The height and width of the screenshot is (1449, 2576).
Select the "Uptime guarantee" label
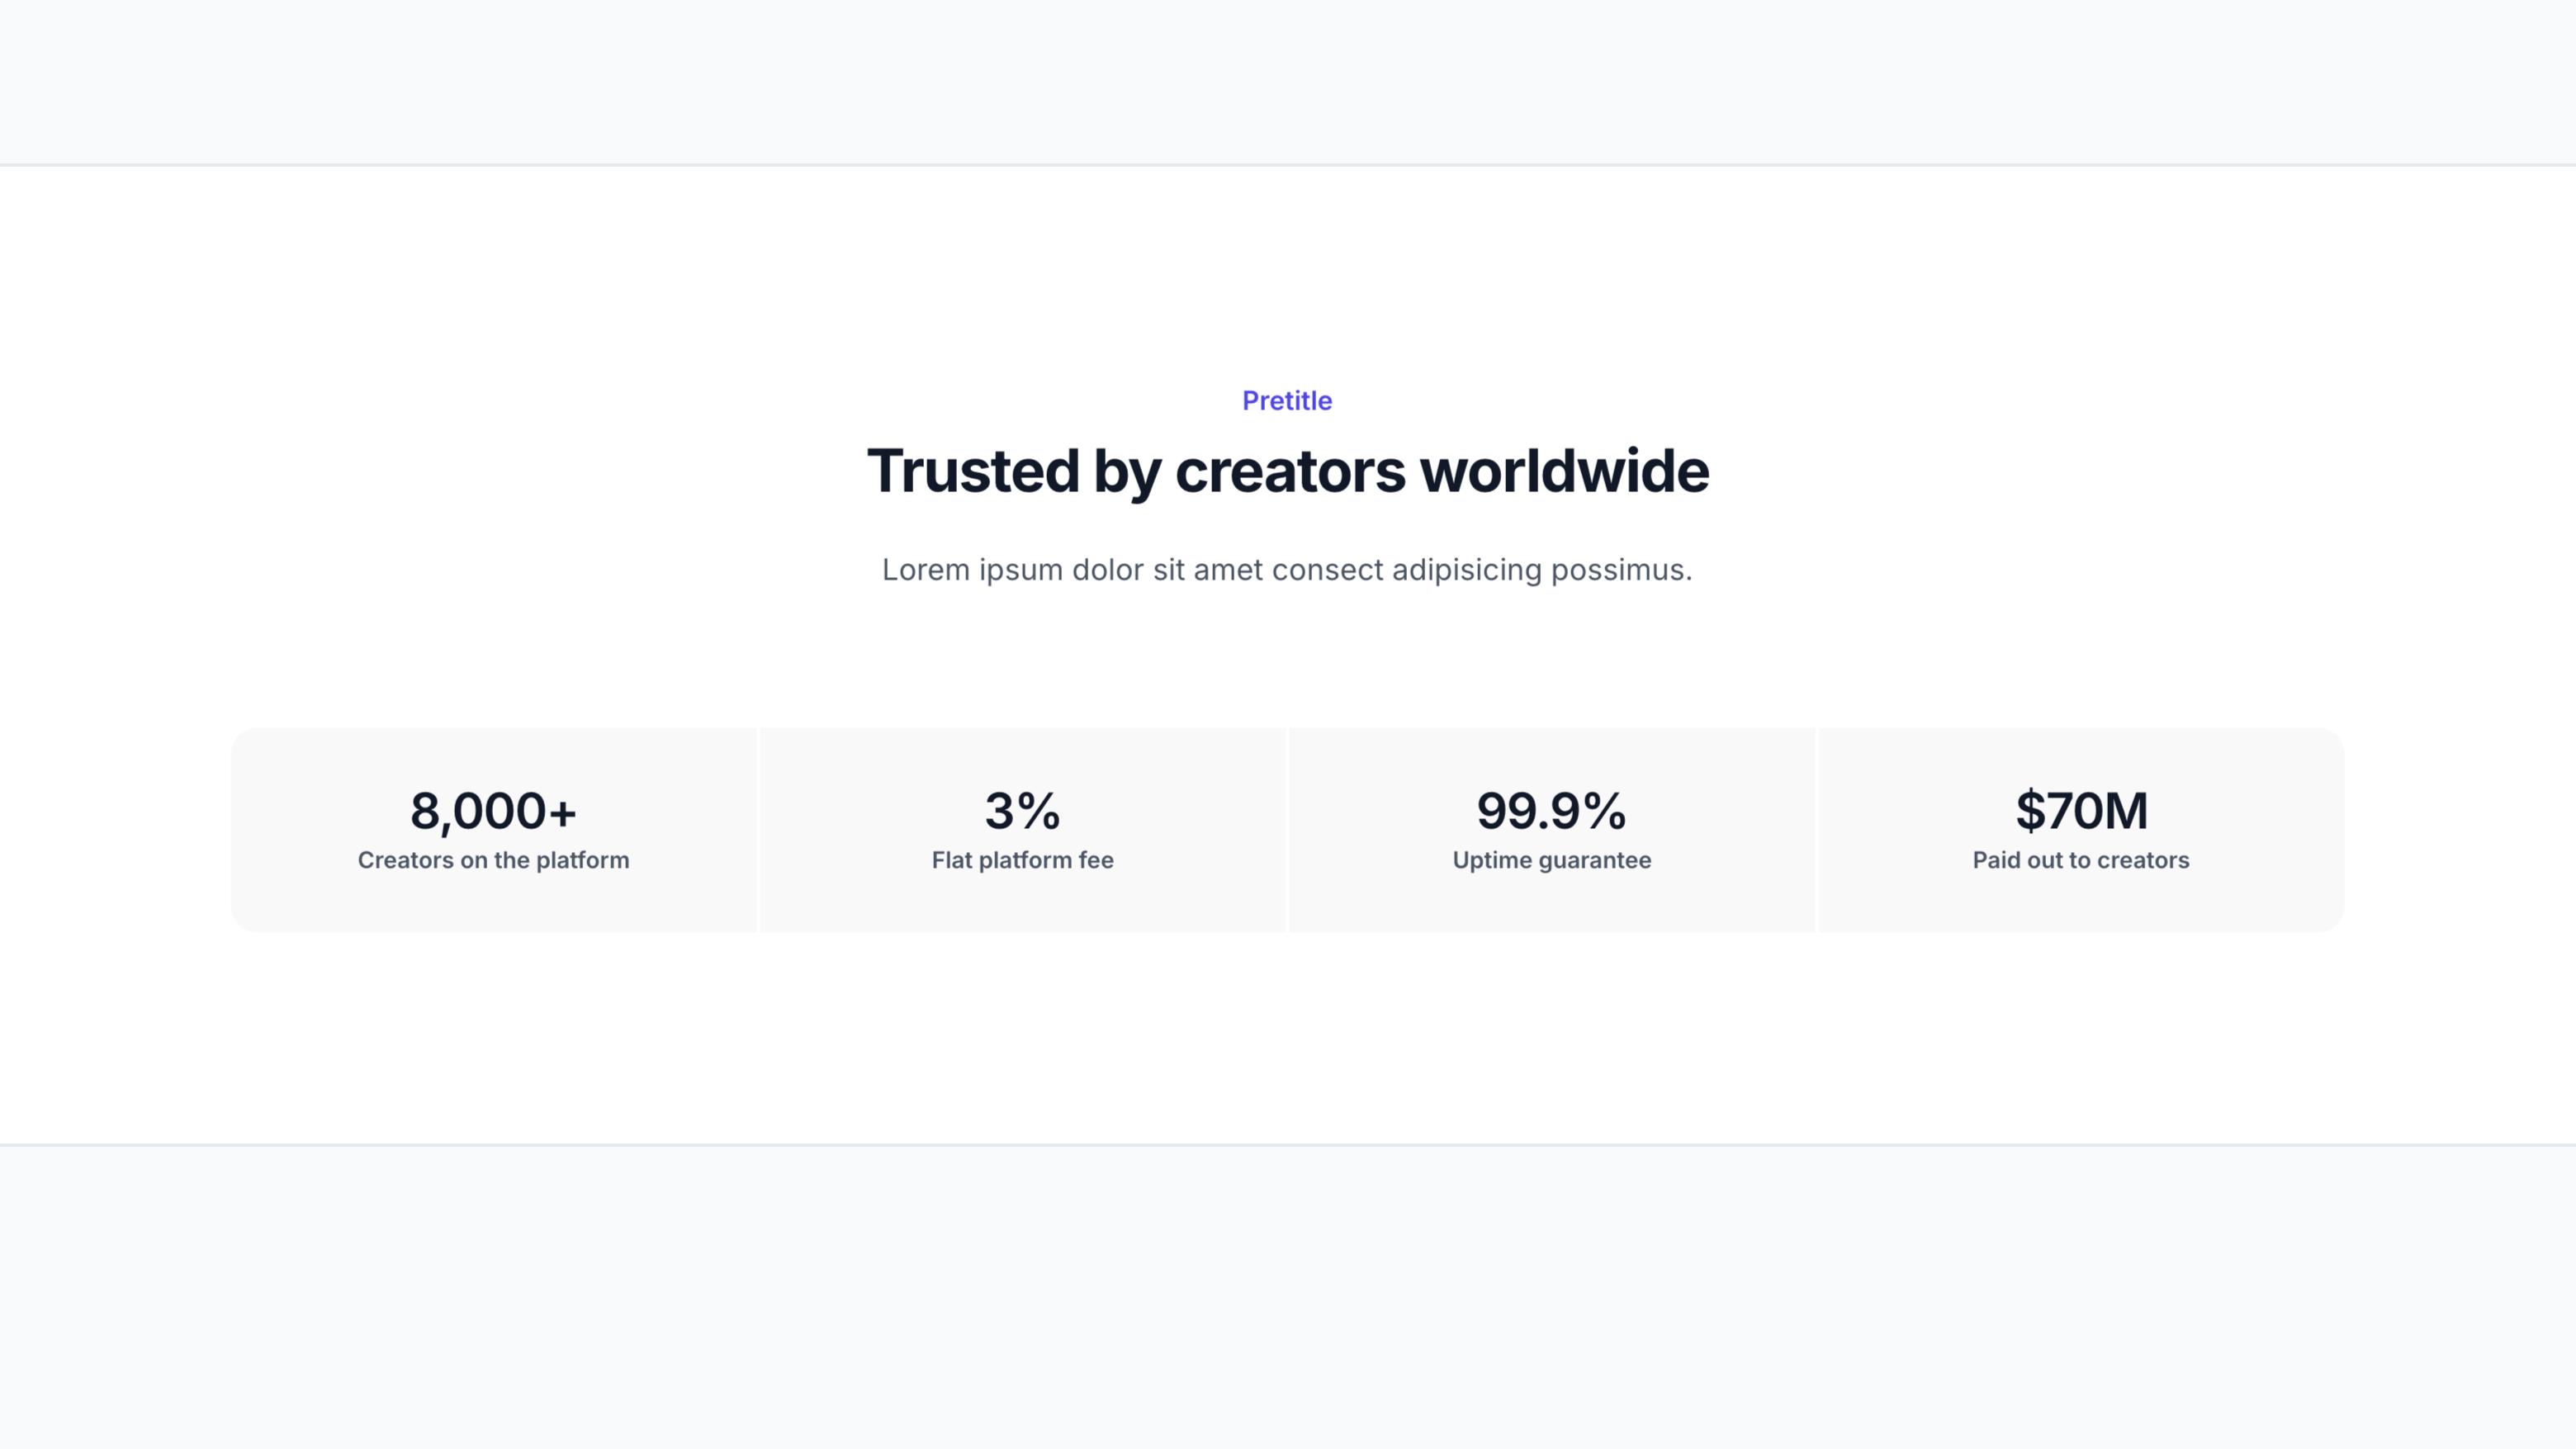pos(1551,860)
